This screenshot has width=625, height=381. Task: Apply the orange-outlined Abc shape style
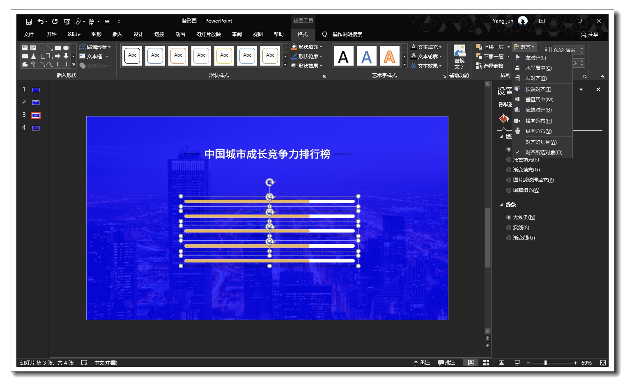178,55
